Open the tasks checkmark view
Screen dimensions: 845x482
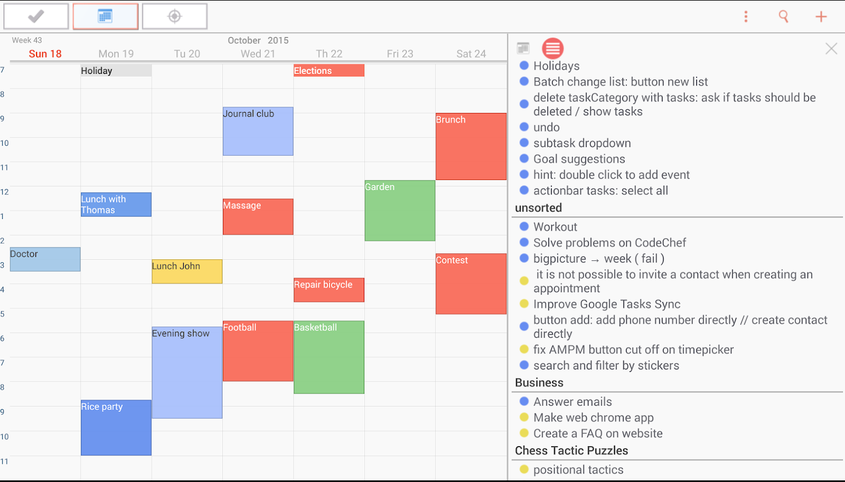click(x=36, y=17)
